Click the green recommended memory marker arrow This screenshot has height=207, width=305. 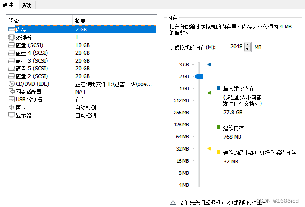209,93
